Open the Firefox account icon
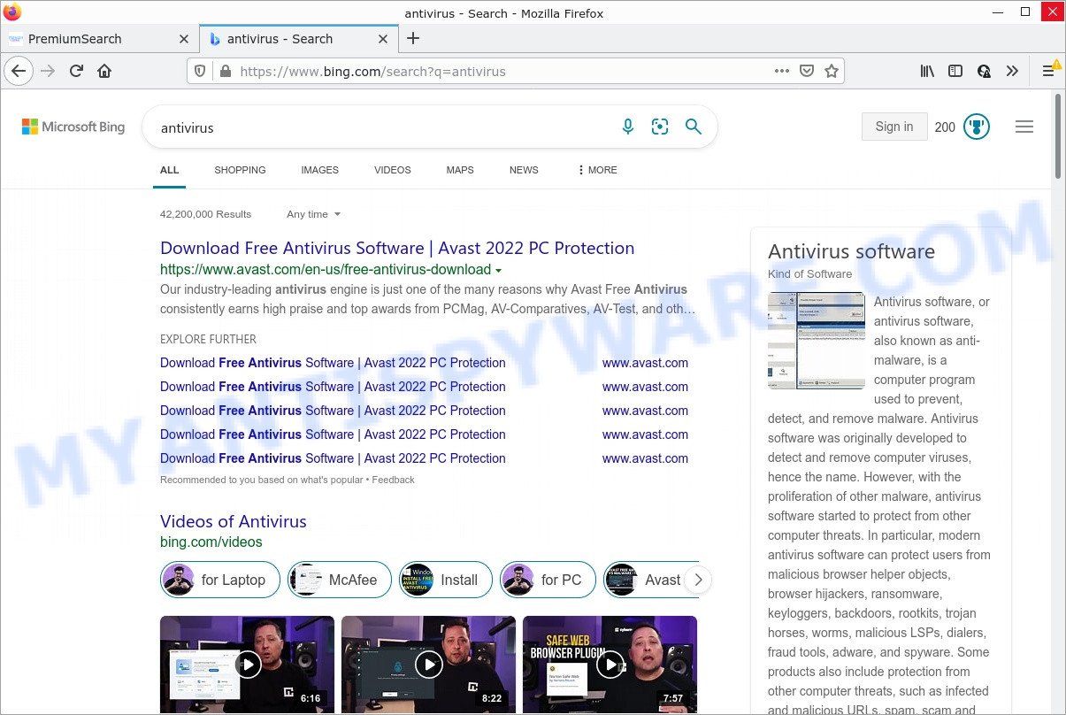This screenshot has height=715, width=1066. coord(984,71)
